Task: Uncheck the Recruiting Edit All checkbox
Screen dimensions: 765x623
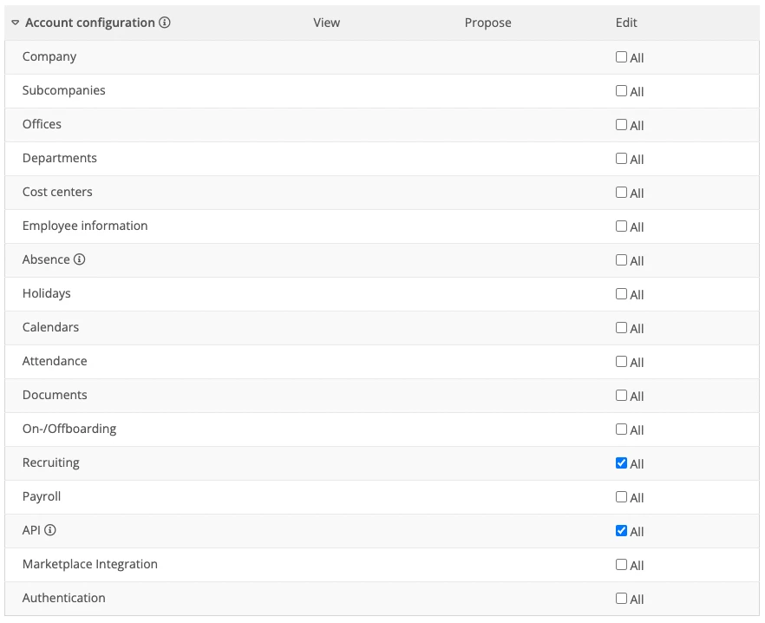Action: tap(621, 462)
